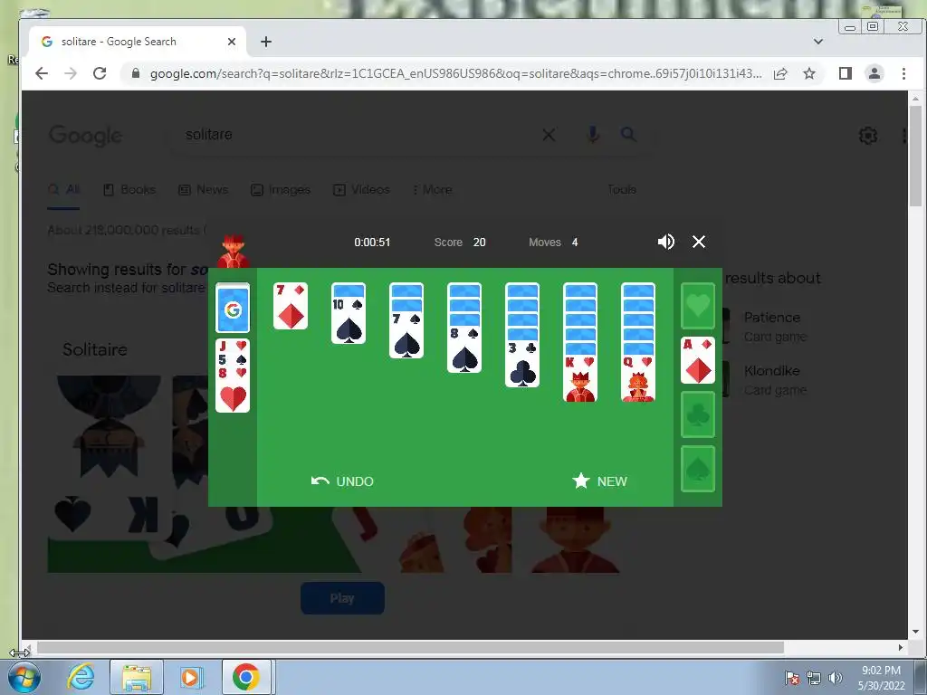
Task: Go back in Chrome
Action: pyautogui.click(x=42, y=73)
